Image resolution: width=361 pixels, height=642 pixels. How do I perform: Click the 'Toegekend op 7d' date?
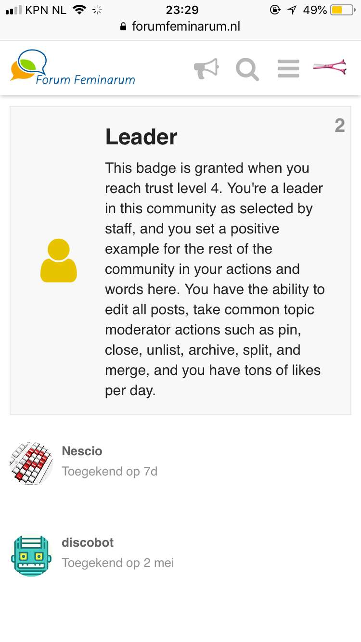110,471
